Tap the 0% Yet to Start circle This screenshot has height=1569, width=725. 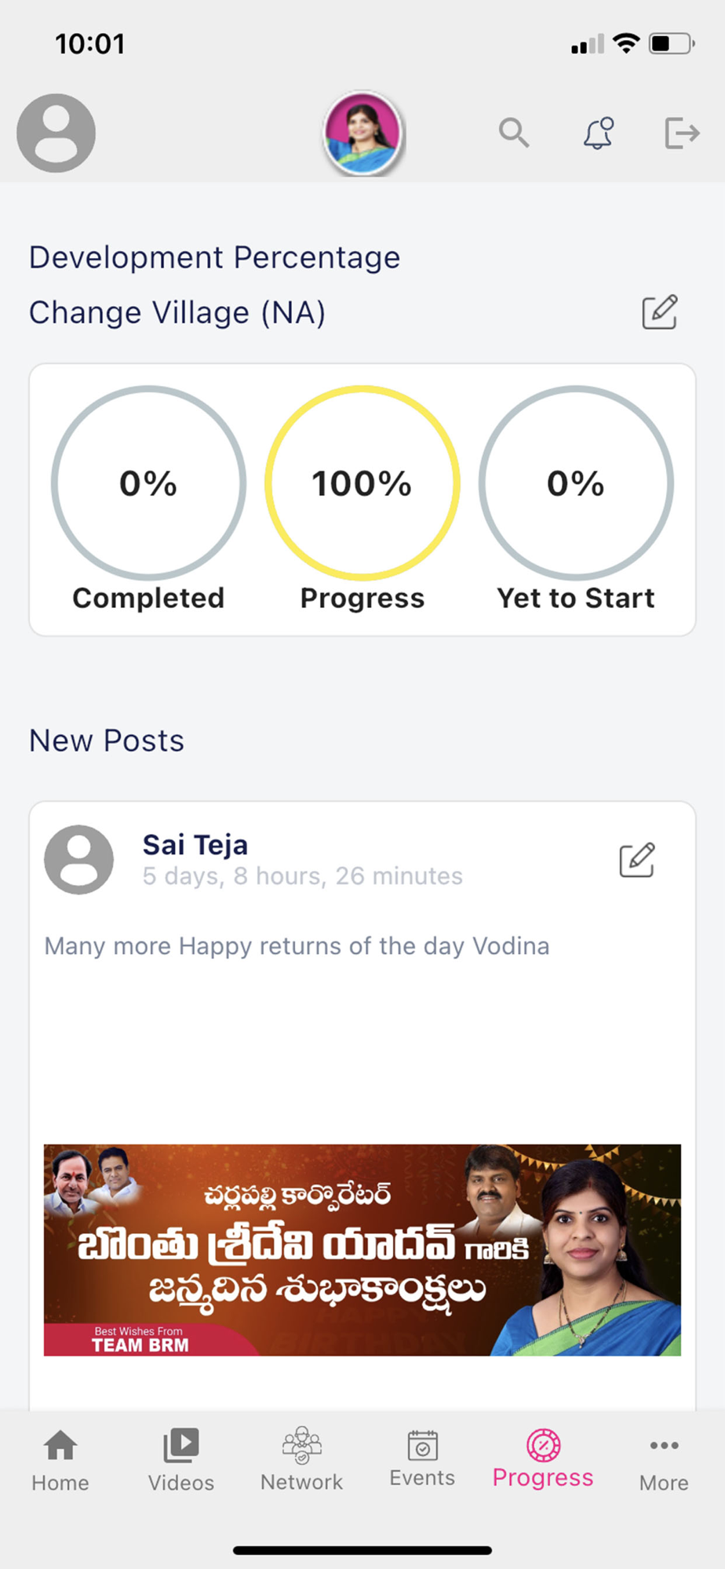pos(576,483)
